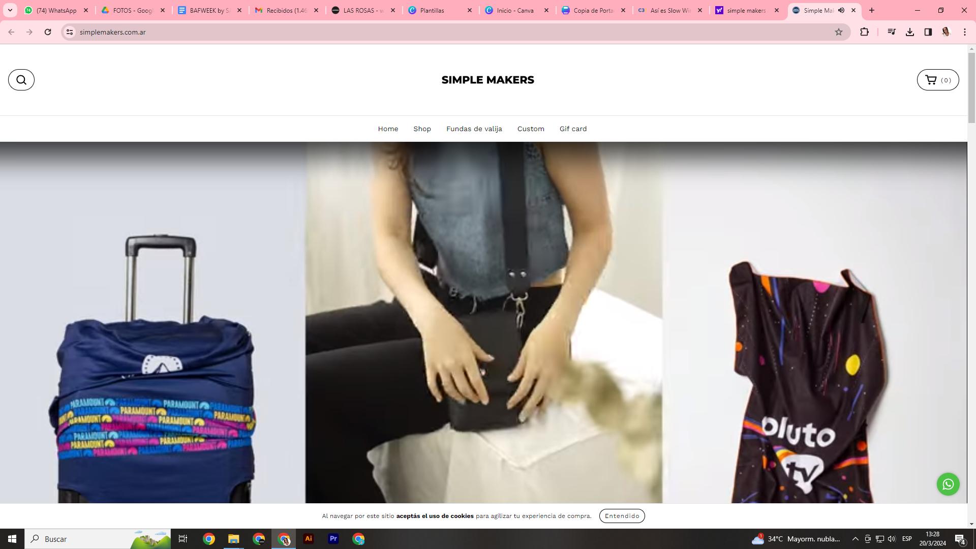Click the Entendido cookie button

click(x=622, y=516)
